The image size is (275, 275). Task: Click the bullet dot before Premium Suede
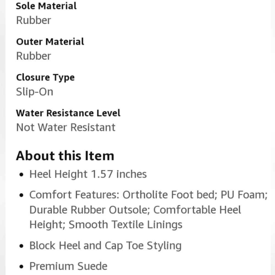(x=21, y=267)
